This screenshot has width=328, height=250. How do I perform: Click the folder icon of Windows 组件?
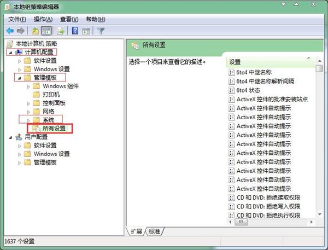pos(36,86)
